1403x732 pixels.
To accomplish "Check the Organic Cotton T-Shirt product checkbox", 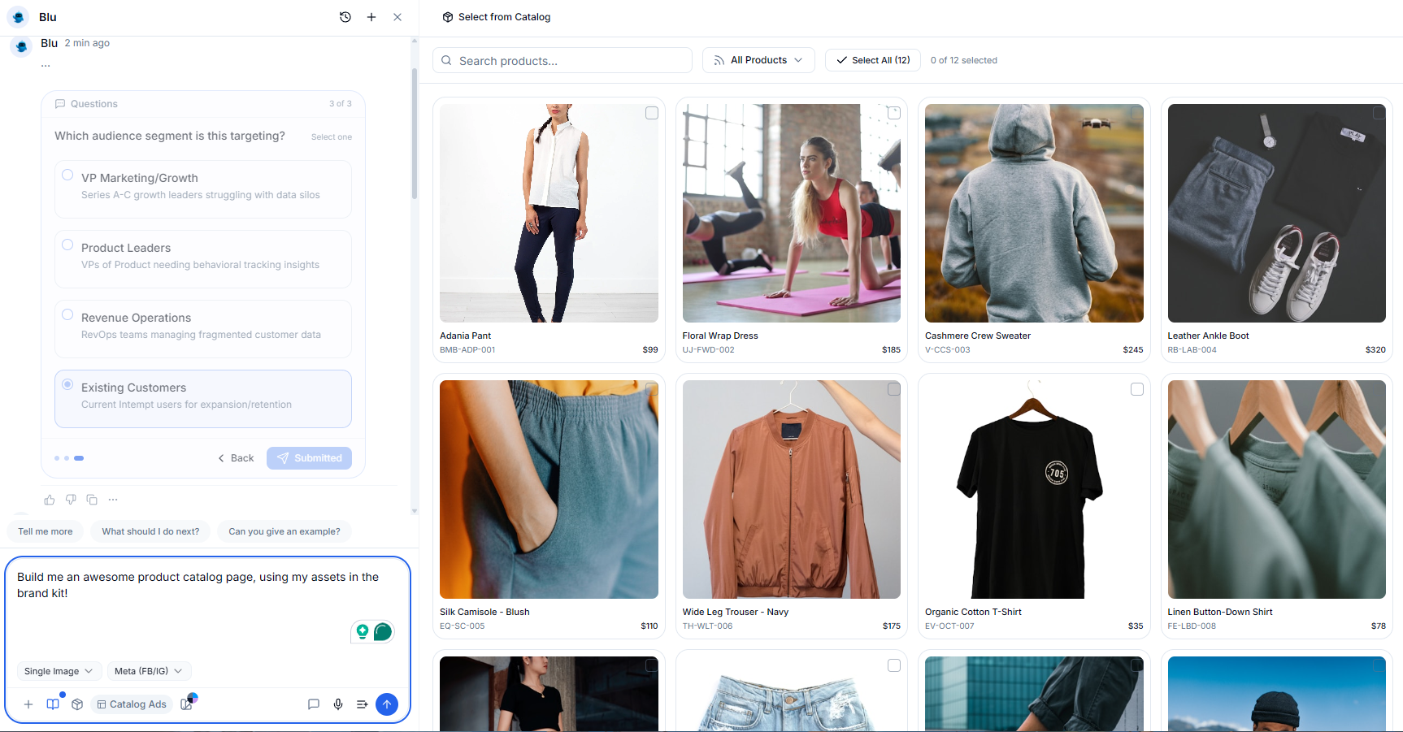I will pos(1137,389).
